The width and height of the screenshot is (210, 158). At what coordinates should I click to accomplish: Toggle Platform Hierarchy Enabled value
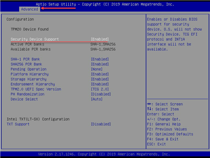pos(100,74)
